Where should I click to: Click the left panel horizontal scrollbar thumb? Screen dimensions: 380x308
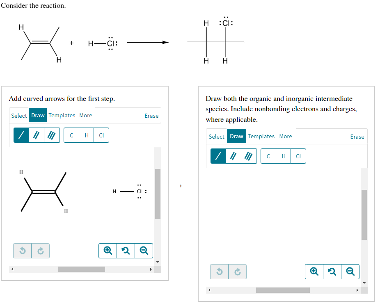point(81,269)
